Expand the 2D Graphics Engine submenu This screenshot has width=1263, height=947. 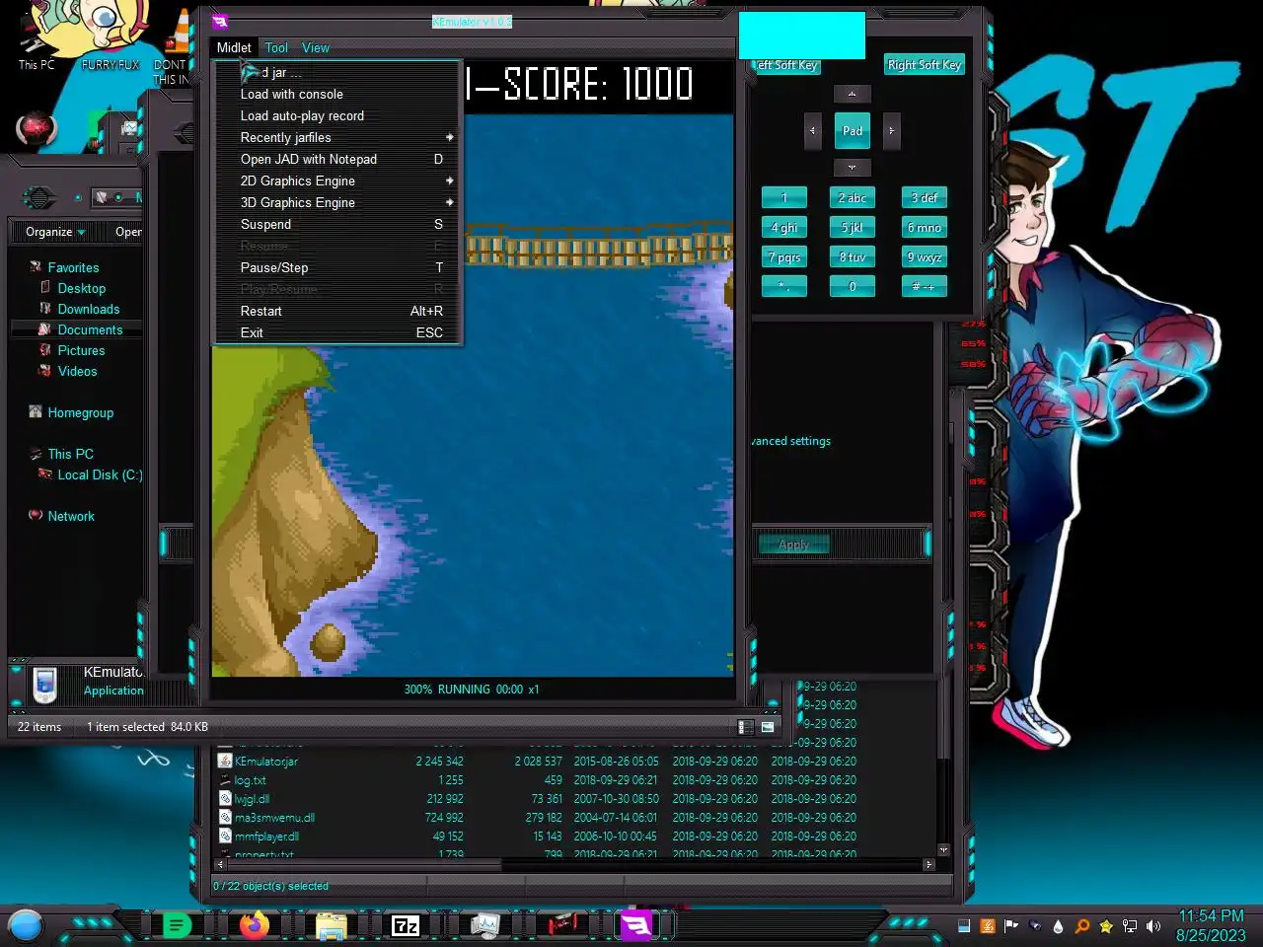point(337,181)
